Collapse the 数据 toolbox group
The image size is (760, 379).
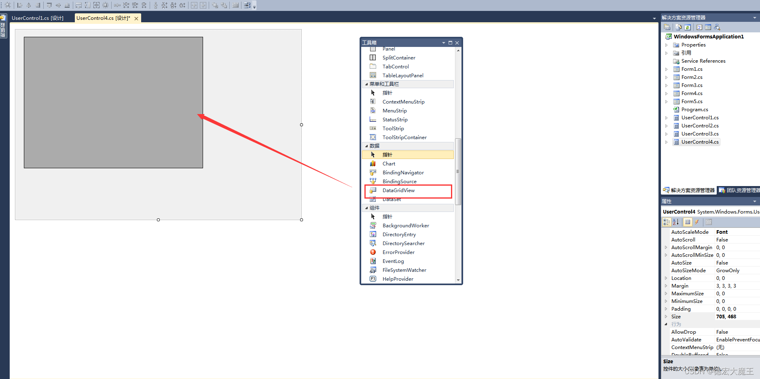366,146
